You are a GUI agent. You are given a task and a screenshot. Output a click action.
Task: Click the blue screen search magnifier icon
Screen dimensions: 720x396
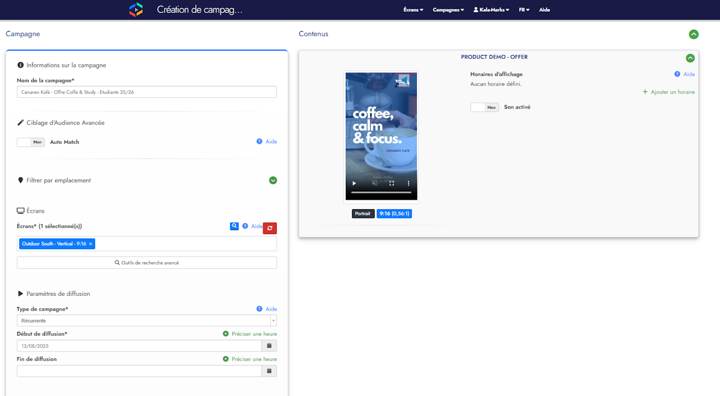point(235,226)
